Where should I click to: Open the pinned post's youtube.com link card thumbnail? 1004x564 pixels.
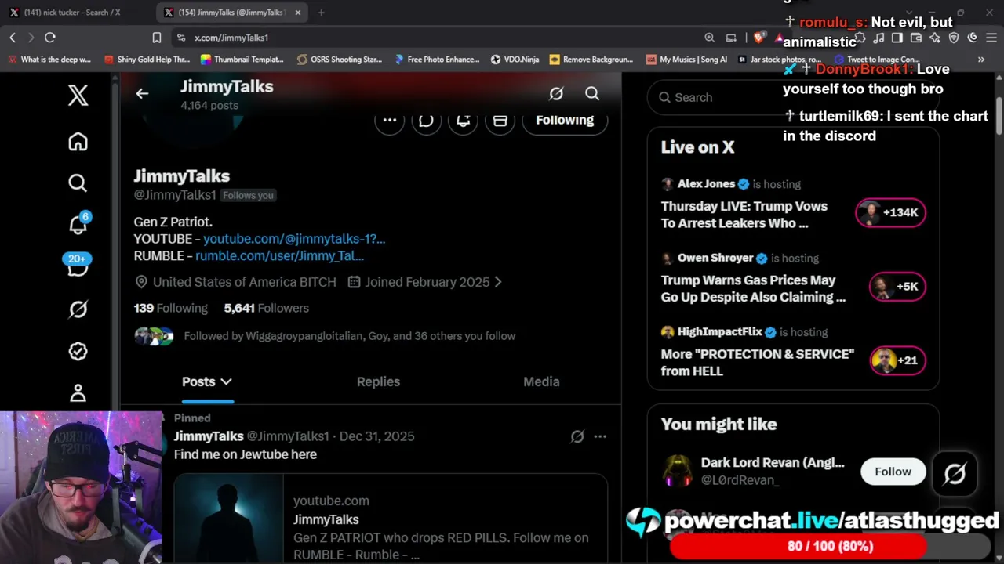228,519
